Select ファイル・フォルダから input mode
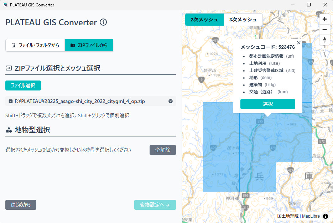Screen dimensions: 333x223 coord(35,45)
